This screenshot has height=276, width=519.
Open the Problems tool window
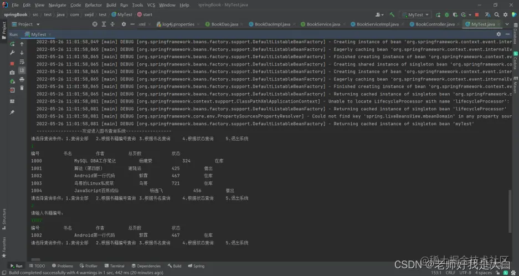click(62, 266)
